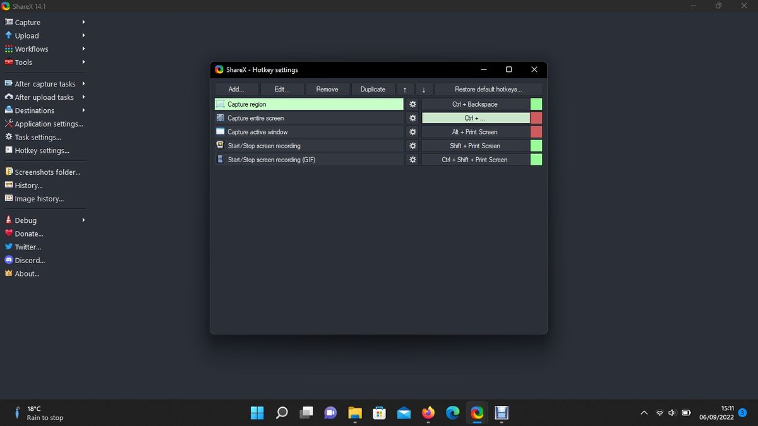
Task: Add a new hotkey using the Add button
Action: coord(236,89)
